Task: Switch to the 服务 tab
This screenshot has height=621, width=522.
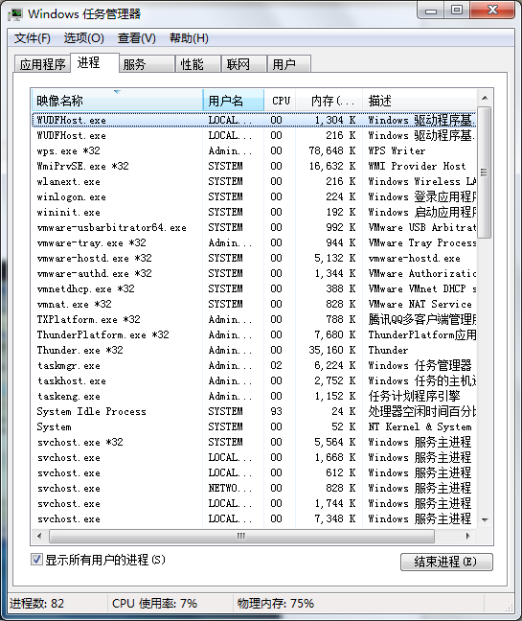Action: pyautogui.click(x=147, y=64)
